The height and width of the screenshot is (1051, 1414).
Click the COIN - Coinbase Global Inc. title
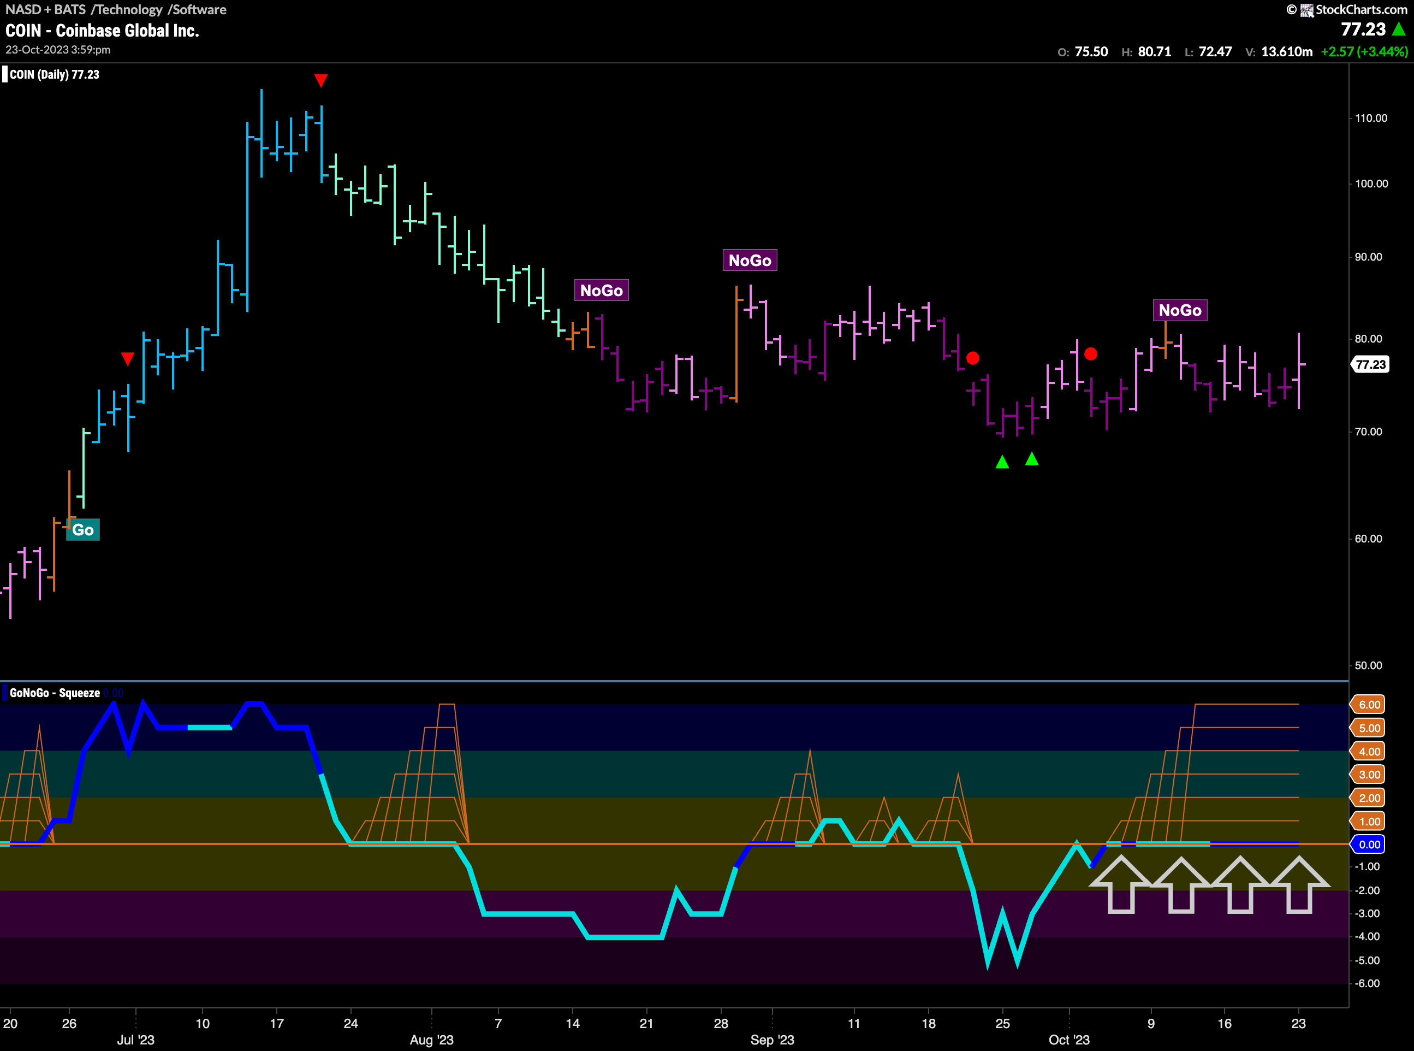[x=102, y=31]
